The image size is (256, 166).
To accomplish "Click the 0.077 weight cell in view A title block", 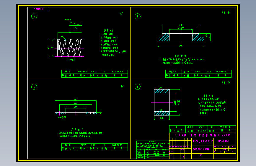I will [x=94, y=72].
